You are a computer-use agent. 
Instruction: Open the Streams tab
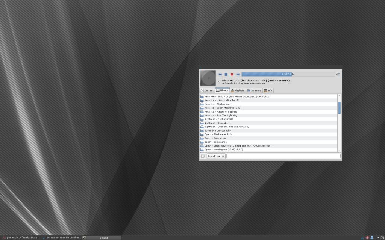pos(254,90)
